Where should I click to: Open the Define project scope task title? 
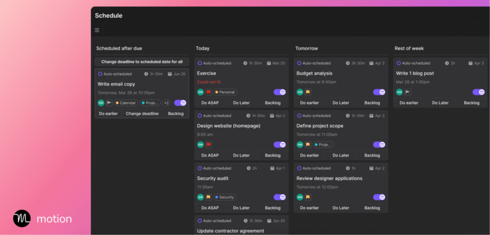(x=320, y=126)
